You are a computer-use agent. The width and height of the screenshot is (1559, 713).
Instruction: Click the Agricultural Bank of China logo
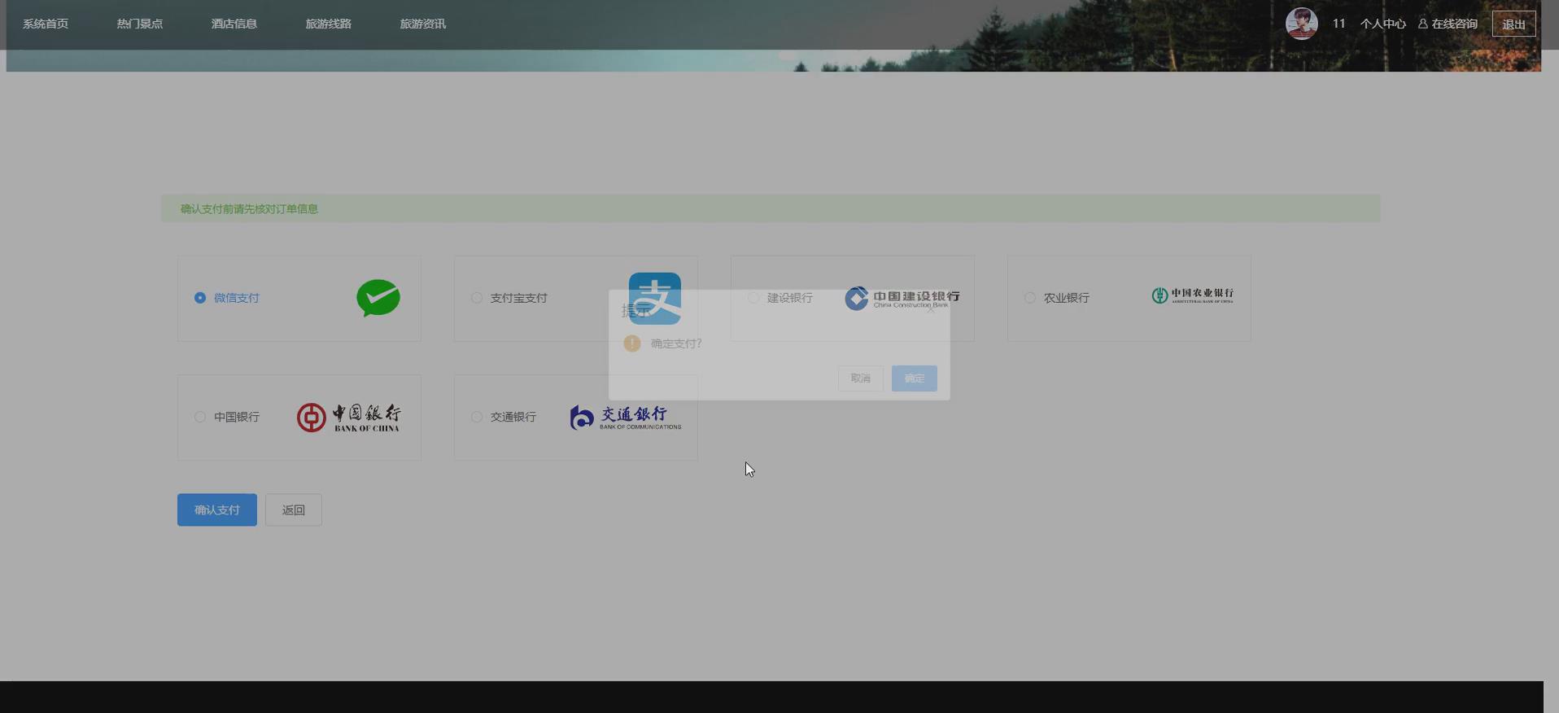tap(1193, 295)
